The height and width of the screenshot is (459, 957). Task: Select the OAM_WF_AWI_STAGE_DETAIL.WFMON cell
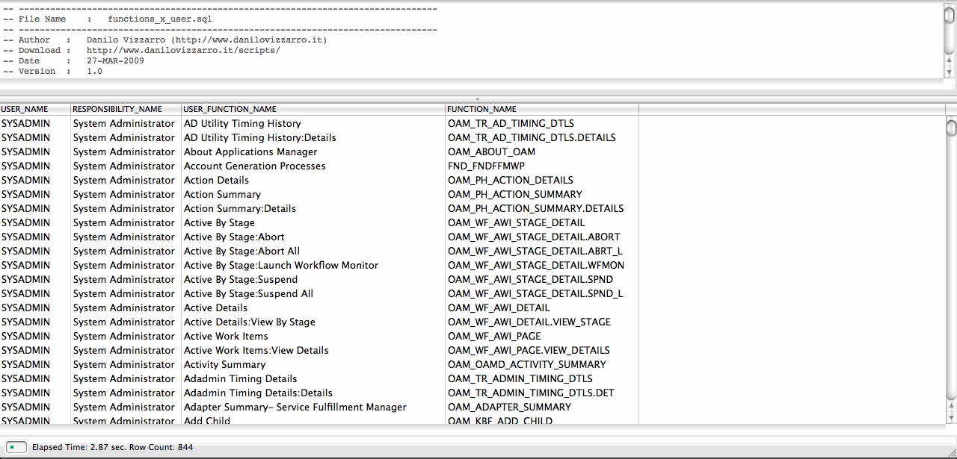pos(542,265)
